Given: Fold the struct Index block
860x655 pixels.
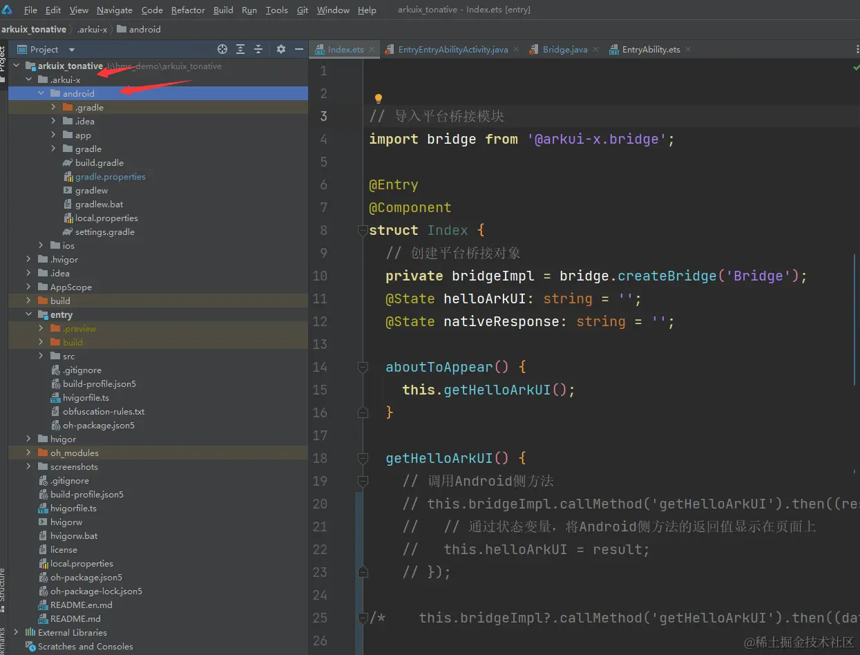Looking at the screenshot, I should point(363,230).
